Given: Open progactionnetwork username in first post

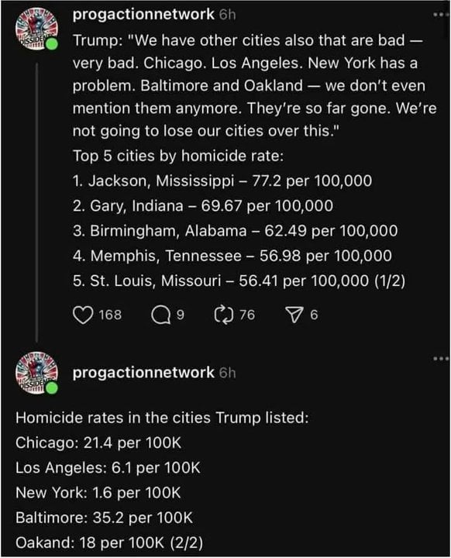Looking at the screenshot, I should tap(143, 15).
